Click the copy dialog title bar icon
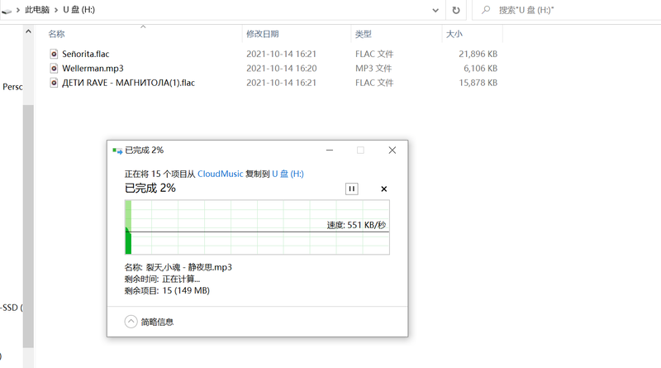 117,151
